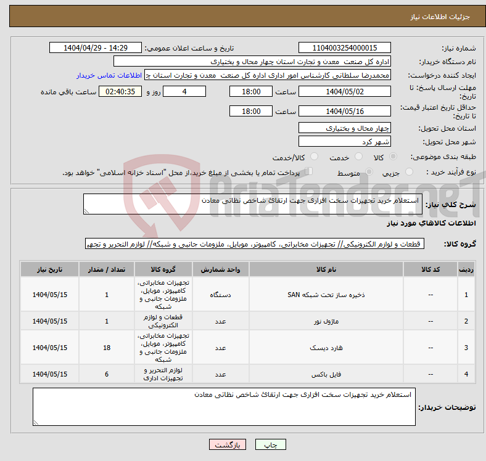Click the بازگشت (back) button

point(228,444)
